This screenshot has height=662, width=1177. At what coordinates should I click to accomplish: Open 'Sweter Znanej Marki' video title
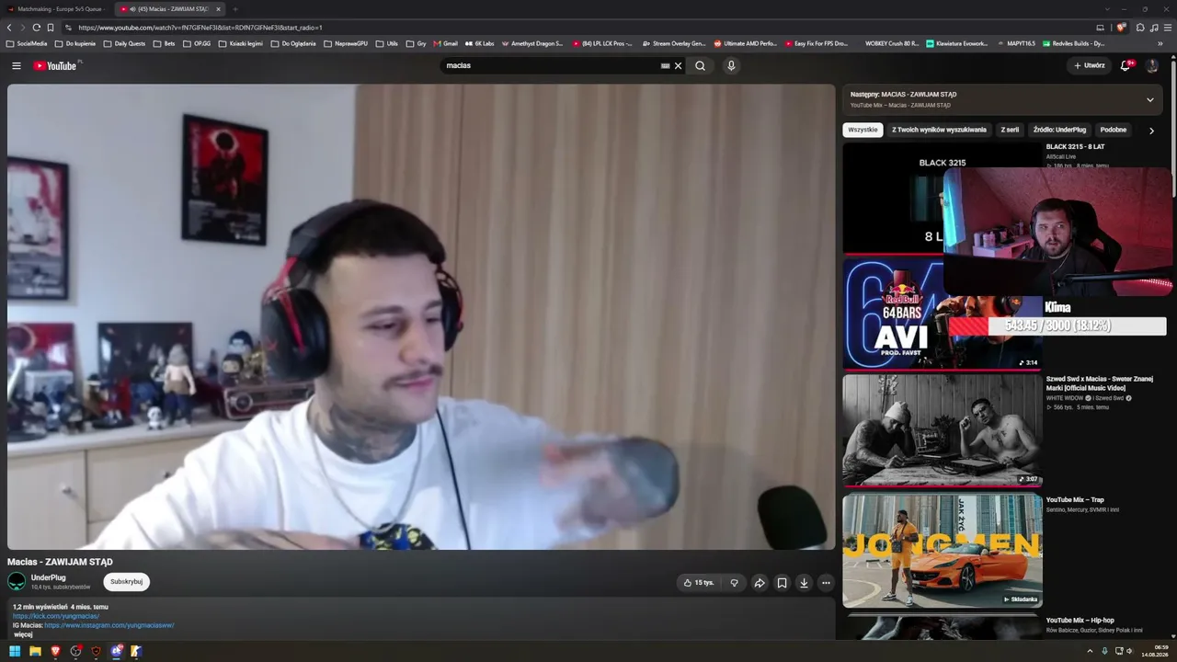coord(1099,383)
